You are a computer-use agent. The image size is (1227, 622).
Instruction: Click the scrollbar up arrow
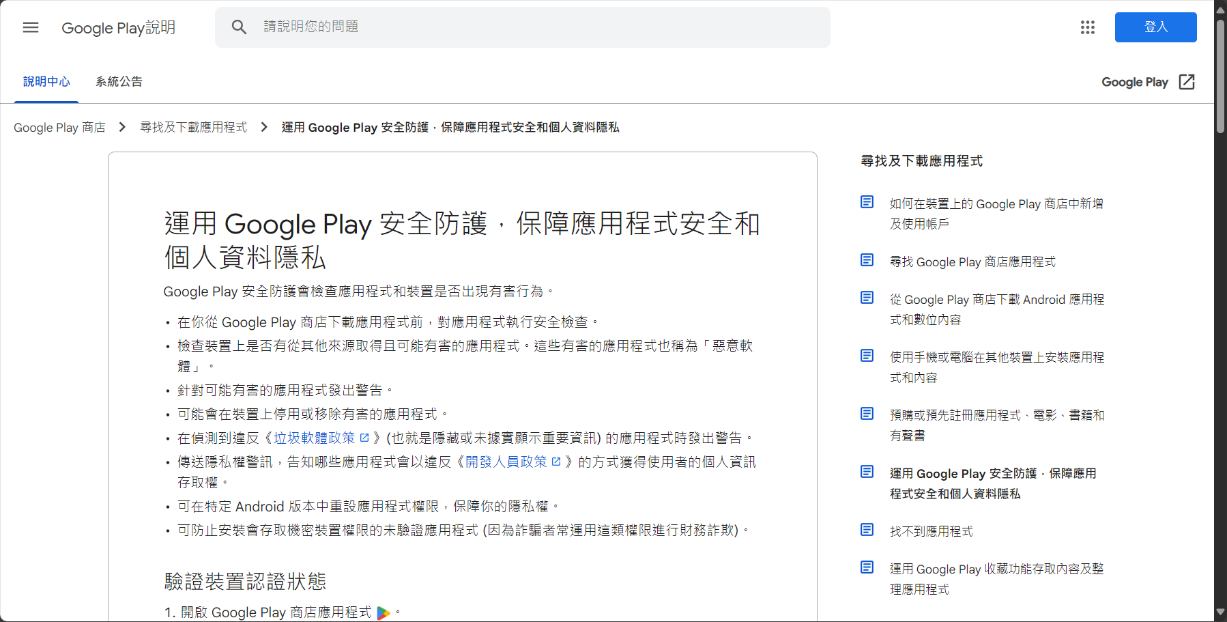1220,9
